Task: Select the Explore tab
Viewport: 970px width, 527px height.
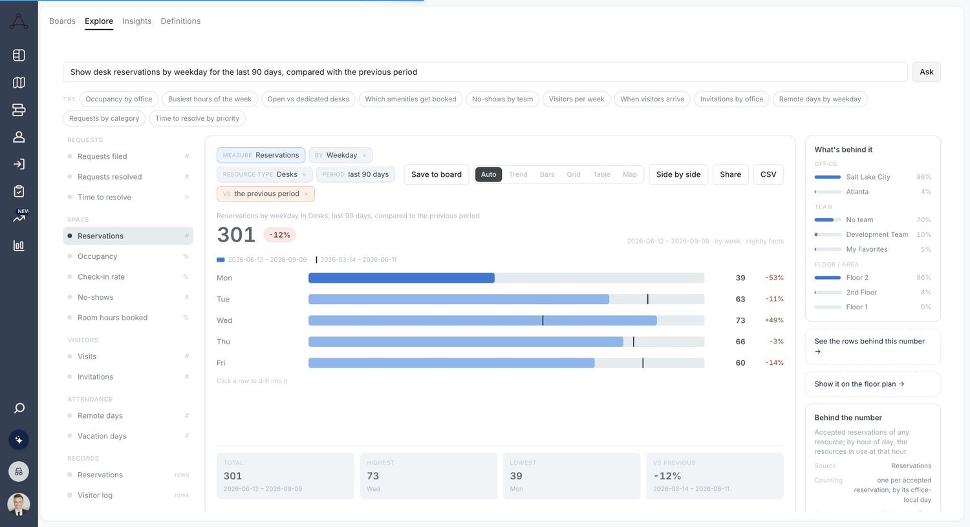Action: pyautogui.click(x=99, y=21)
